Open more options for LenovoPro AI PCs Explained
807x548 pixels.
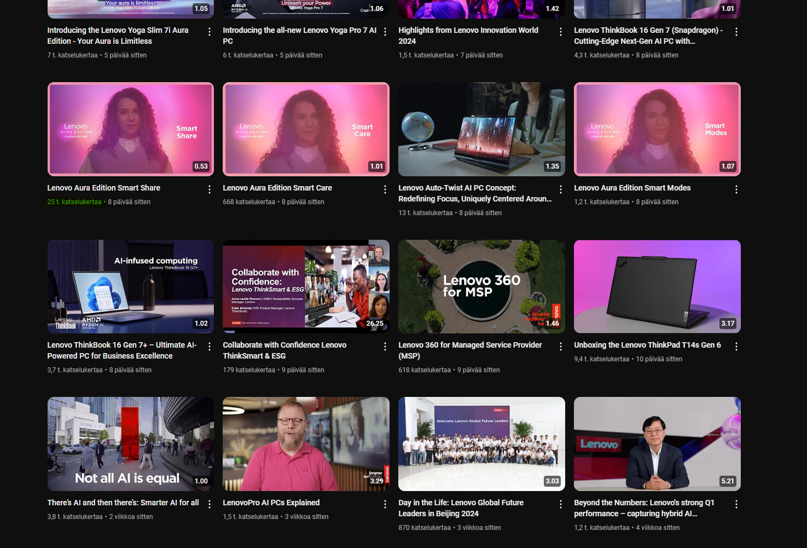385,504
